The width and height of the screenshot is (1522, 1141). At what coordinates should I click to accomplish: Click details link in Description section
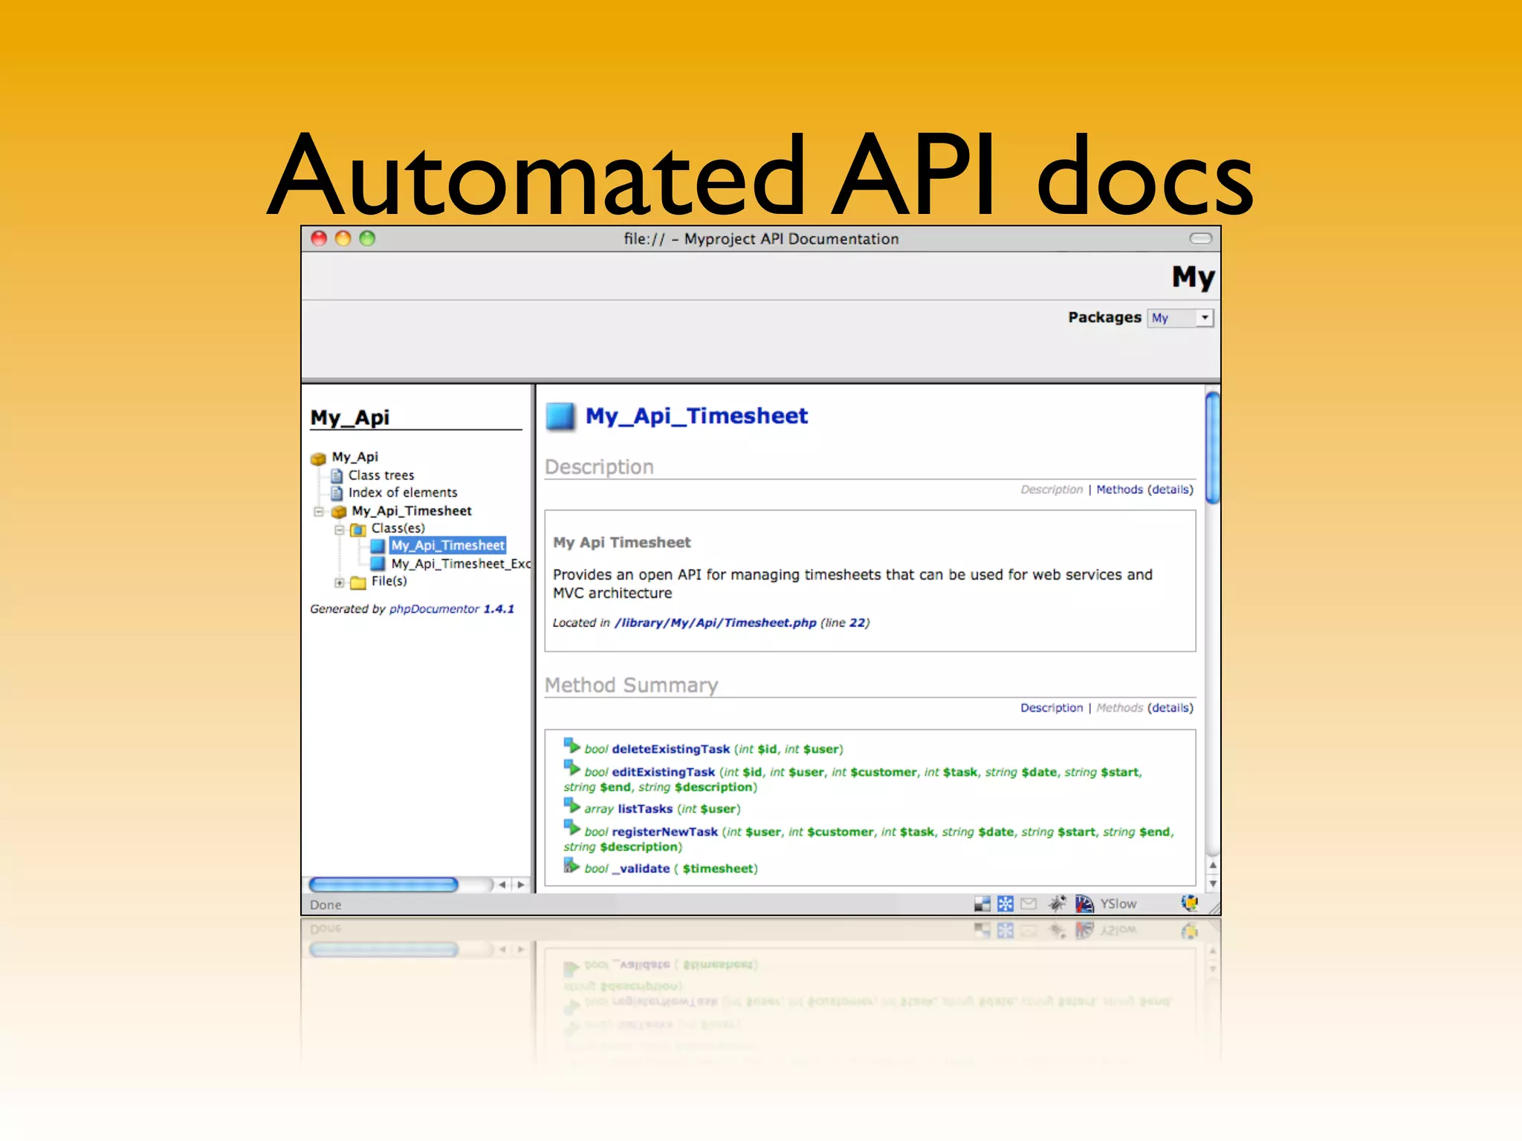[1170, 490]
